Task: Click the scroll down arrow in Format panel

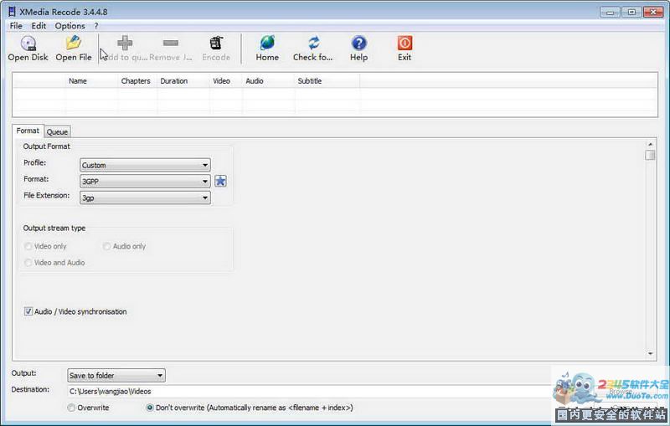Action: tap(651, 353)
